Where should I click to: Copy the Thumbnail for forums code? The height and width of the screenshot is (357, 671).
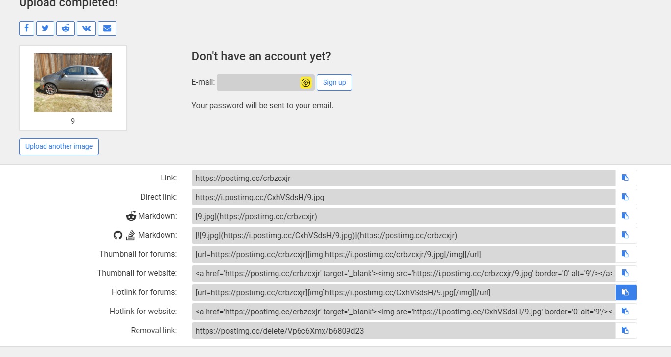point(626,254)
